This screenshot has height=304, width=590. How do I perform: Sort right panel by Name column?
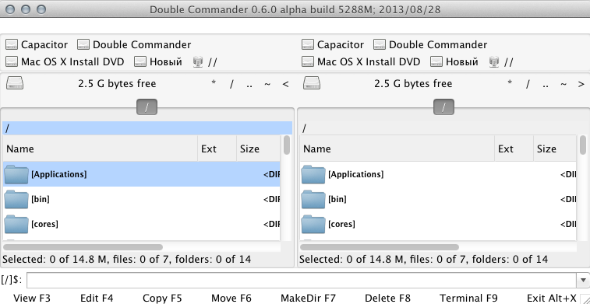pos(397,149)
